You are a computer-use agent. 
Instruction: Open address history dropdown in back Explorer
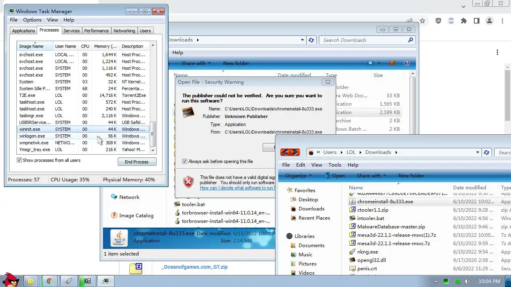302,40
